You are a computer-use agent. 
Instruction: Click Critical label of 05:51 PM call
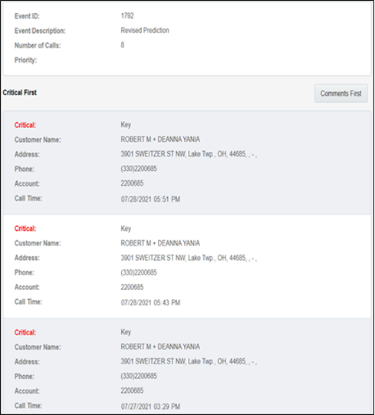[x=25, y=125]
